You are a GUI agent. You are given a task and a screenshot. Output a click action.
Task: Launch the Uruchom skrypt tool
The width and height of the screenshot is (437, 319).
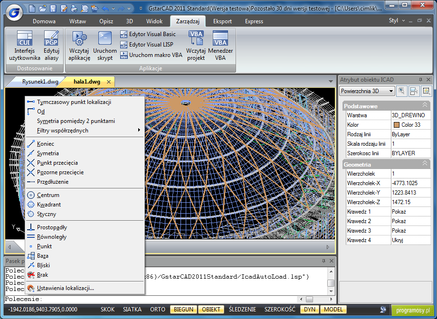pos(105,46)
